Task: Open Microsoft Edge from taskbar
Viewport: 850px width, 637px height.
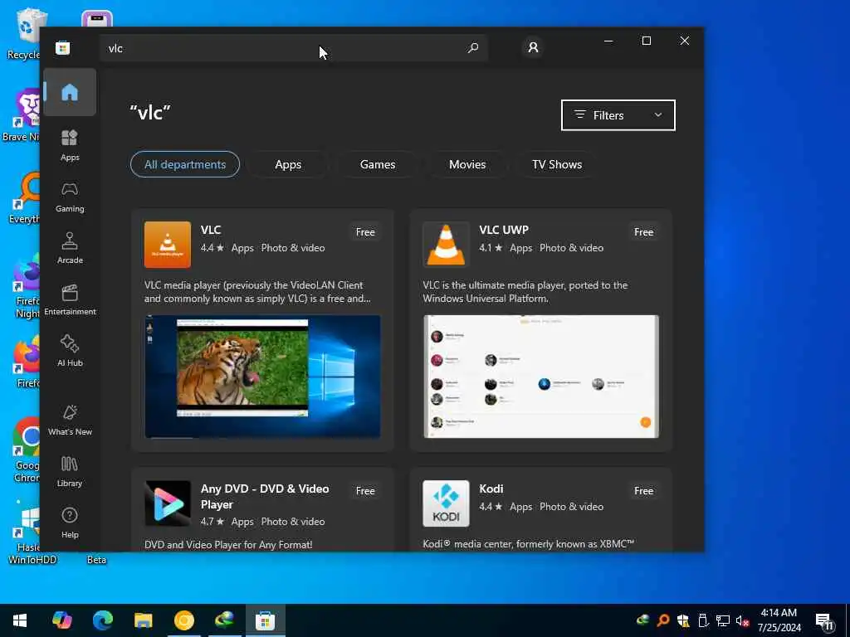Action: 102,620
